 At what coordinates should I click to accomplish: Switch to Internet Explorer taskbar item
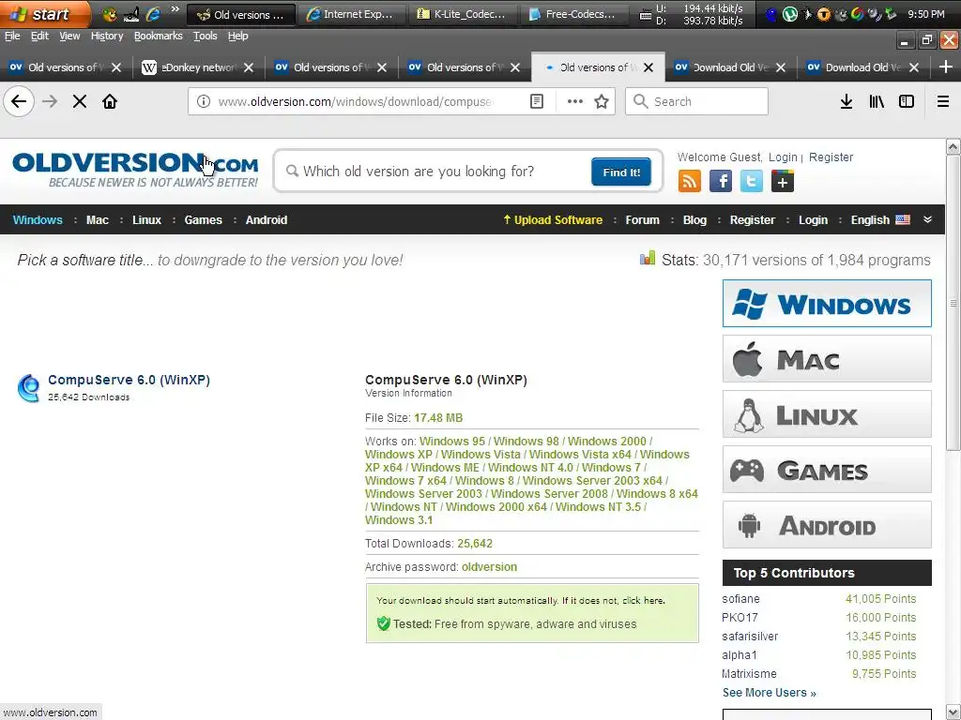pos(350,14)
